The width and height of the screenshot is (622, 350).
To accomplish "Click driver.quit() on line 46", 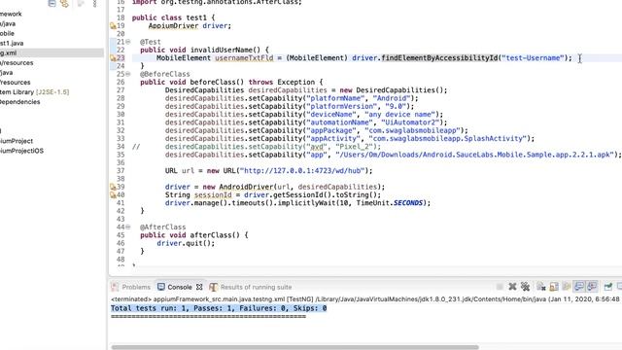I will point(186,243).
